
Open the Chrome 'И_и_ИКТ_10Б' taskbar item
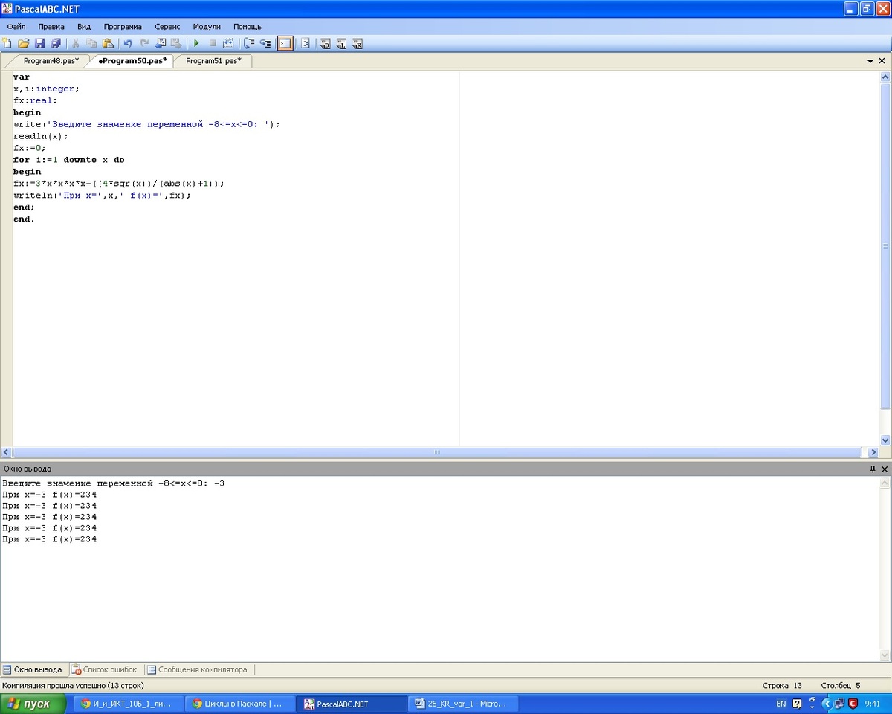point(127,704)
